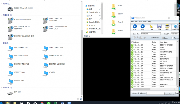180x104 pixels.
Task: Select the COOLTRAVEL-VIN computer
Action: 53,49
